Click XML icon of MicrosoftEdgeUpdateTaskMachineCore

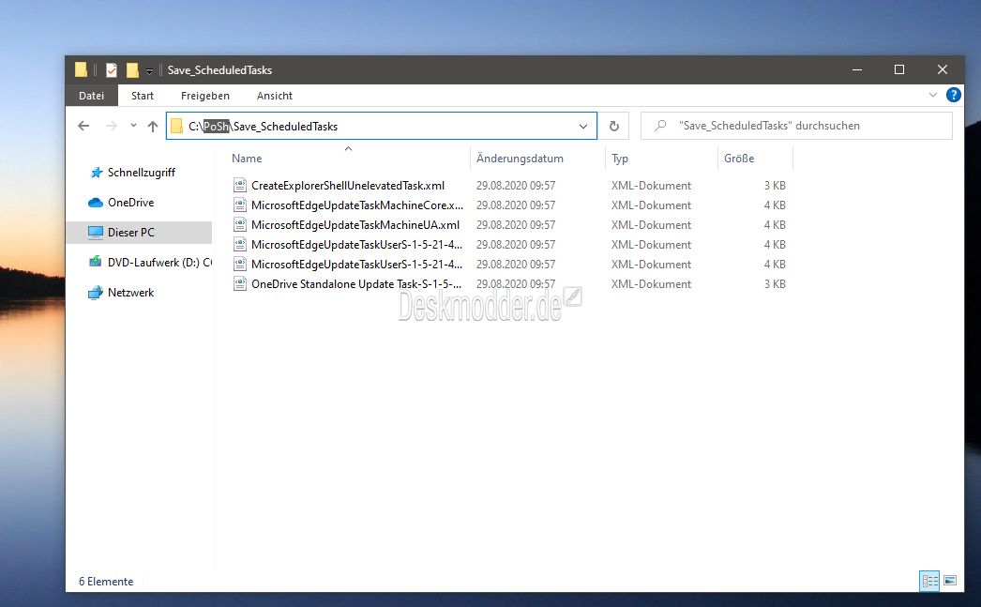[x=239, y=205]
